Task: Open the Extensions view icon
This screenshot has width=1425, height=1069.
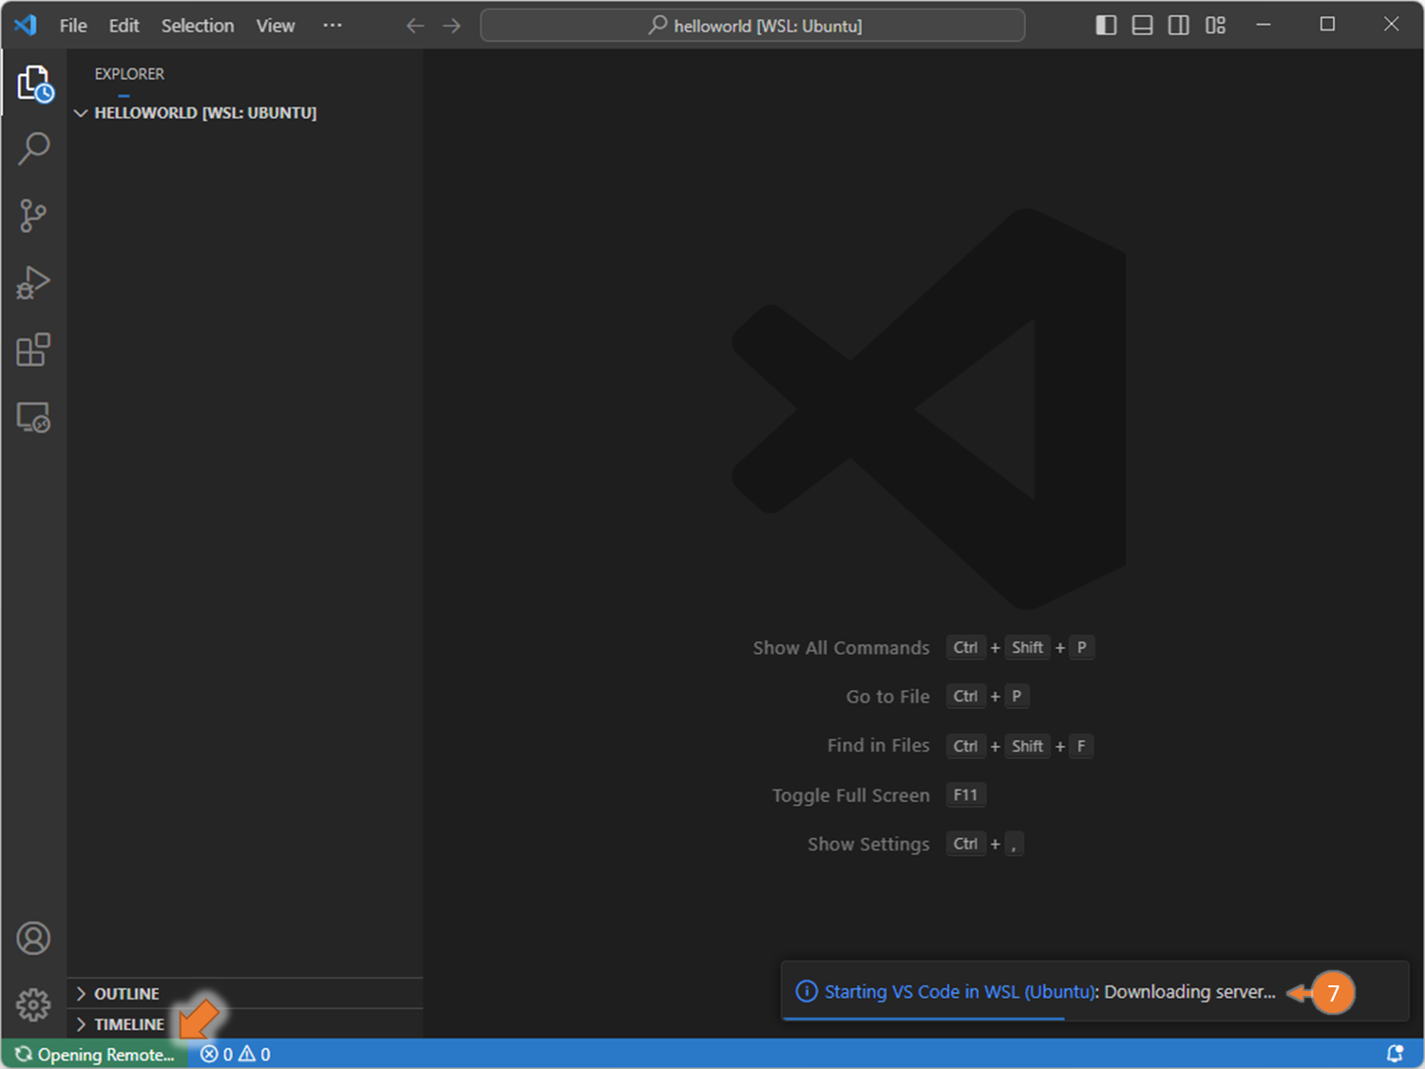Action: pos(33,350)
